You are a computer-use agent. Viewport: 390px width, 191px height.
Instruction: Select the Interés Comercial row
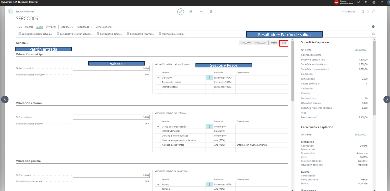pyautogui.click(x=221, y=131)
